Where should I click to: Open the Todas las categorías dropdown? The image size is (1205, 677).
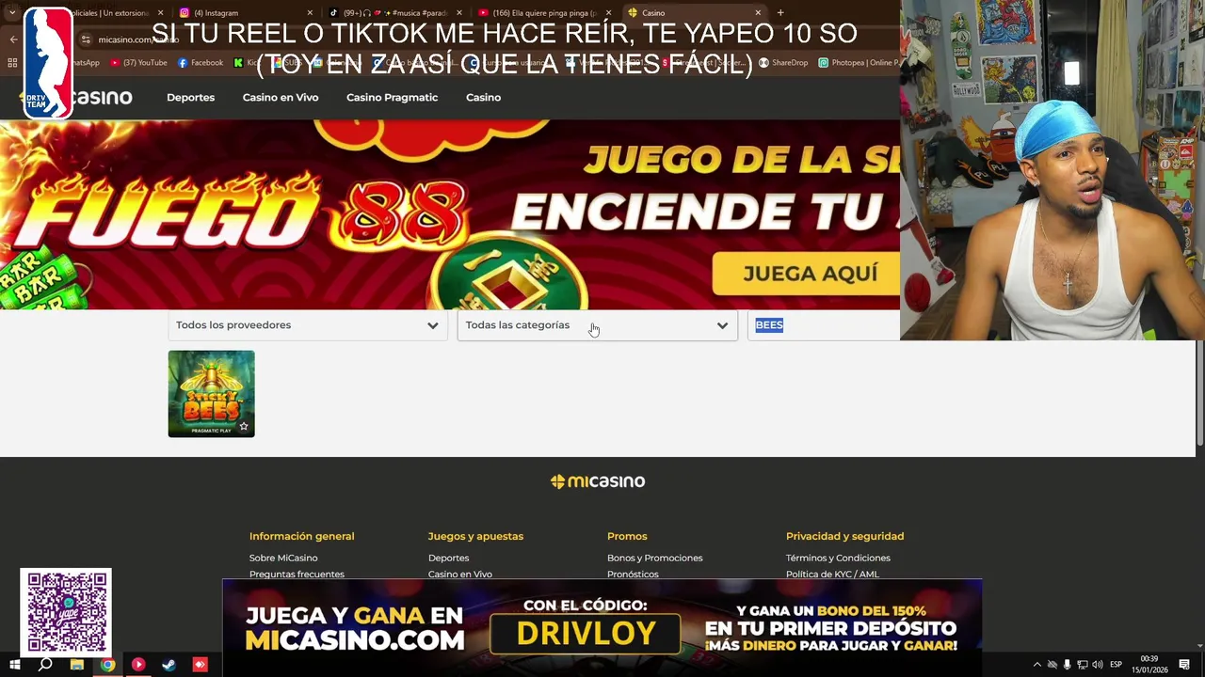point(597,325)
